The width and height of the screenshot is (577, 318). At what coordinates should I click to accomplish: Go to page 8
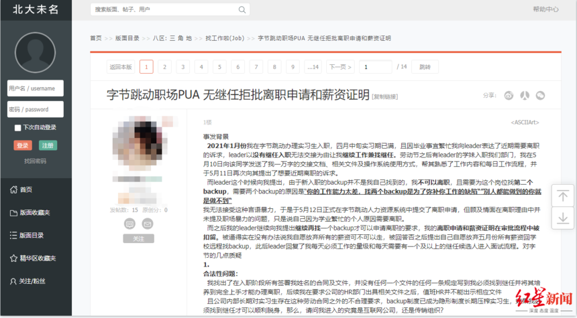[x=274, y=67]
